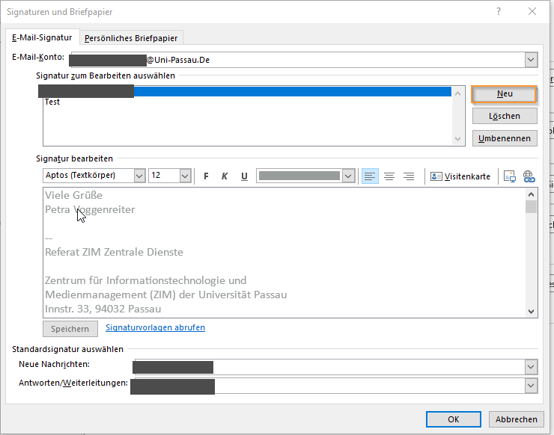Screen dimensions: 554x435
Task: Insert a hyperlink into the signature
Action: 529,176
